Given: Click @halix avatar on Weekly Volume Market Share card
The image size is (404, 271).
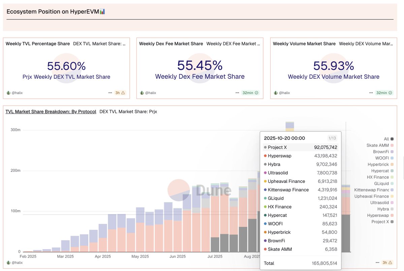Looking at the screenshot, I should tap(276, 93).
